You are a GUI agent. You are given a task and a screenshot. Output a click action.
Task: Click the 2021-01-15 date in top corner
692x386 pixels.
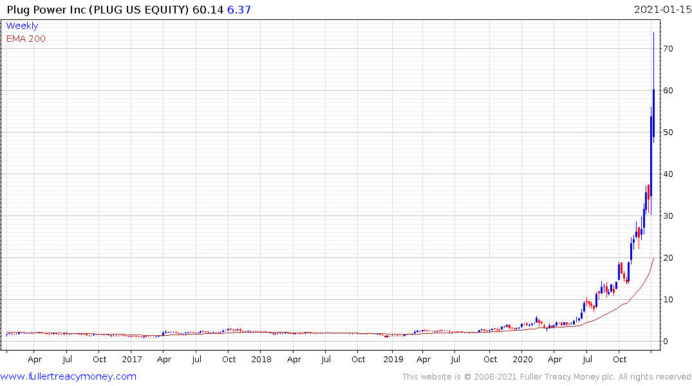(x=661, y=10)
